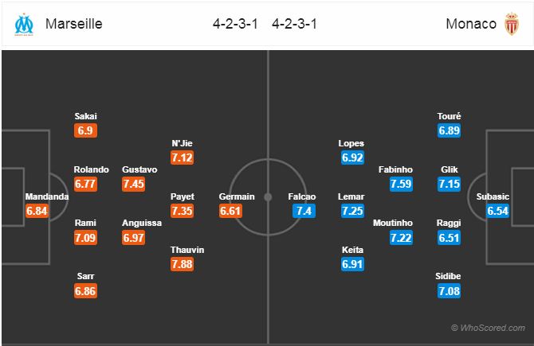Select Monaco's 4-2-3-1 formation text
534x346 pixels.
pos(294,24)
